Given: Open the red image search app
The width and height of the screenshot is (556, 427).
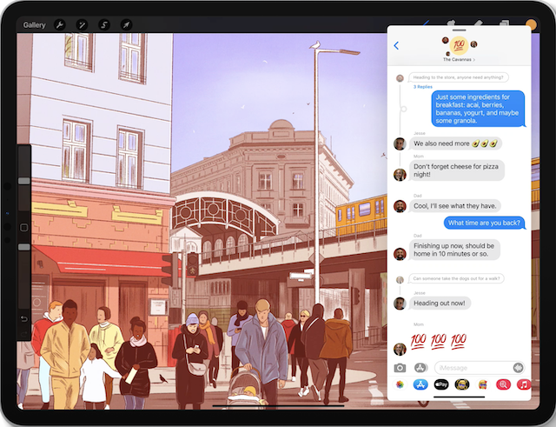Looking at the screenshot, I should [x=502, y=384].
